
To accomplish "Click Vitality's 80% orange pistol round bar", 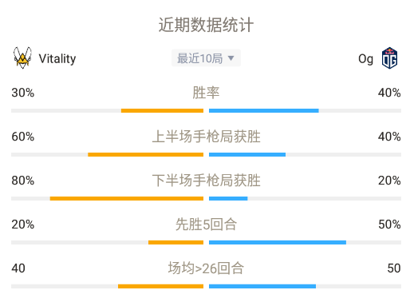I will coord(127,198).
